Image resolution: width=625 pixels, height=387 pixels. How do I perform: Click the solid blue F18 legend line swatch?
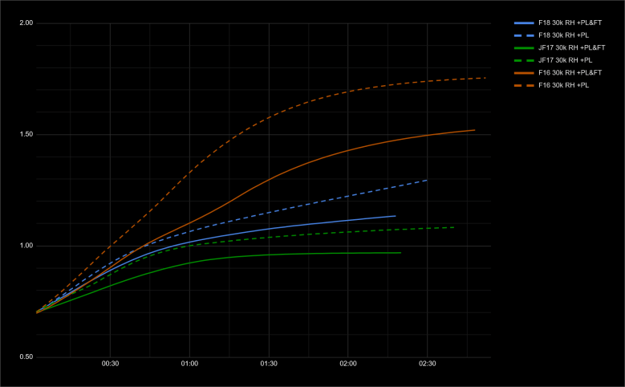click(523, 23)
